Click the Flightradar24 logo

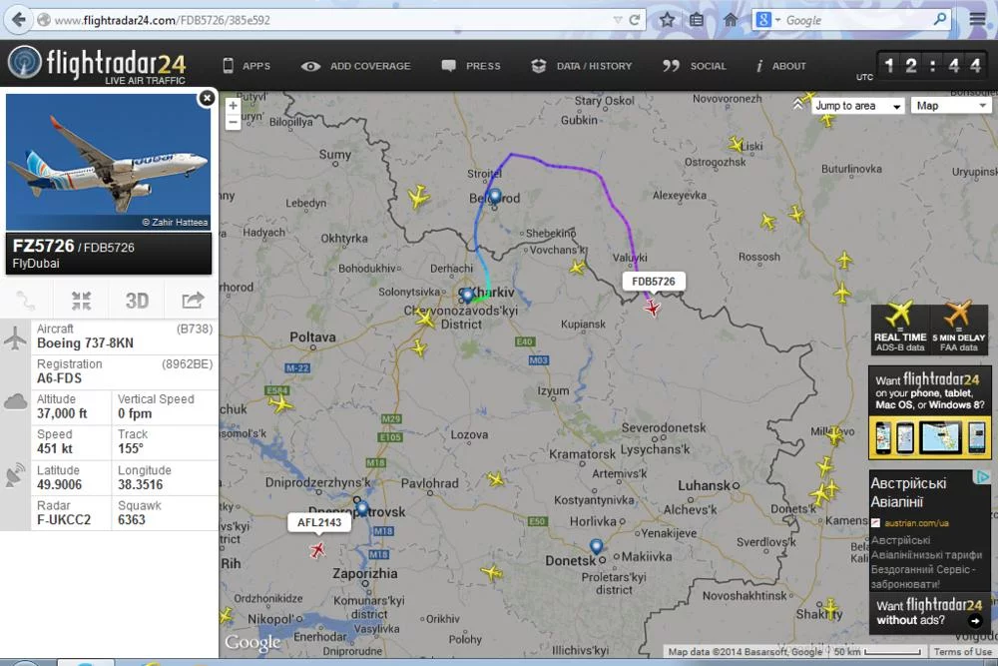[x=97, y=64]
